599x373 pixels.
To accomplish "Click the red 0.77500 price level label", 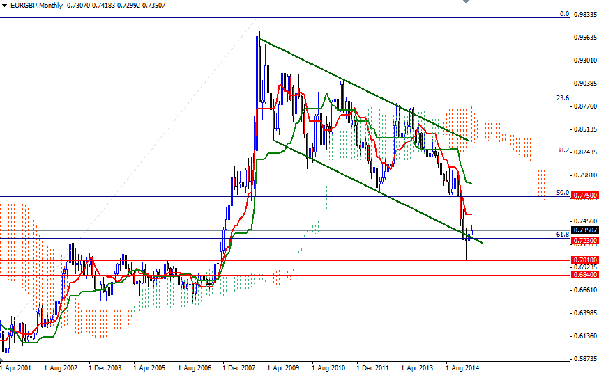I will [585, 196].
